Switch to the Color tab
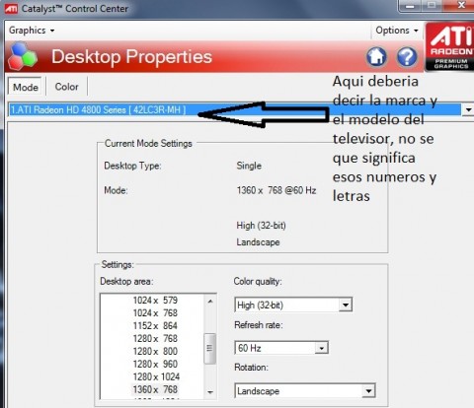This screenshot has width=474, height=408. (66, 87)
